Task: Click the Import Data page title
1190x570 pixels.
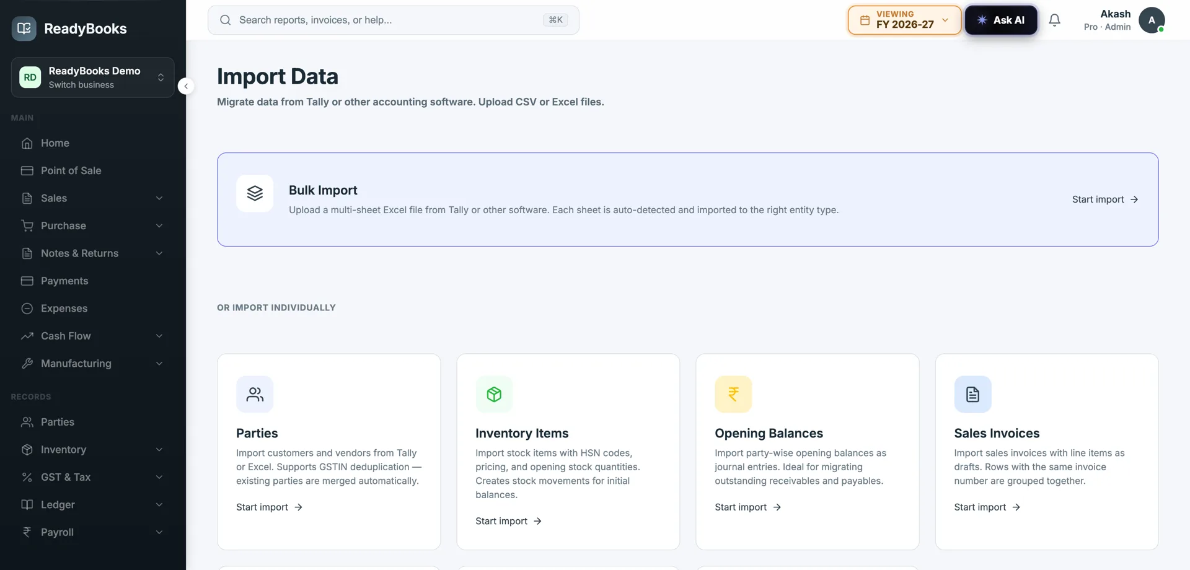Action: [278, 76]
